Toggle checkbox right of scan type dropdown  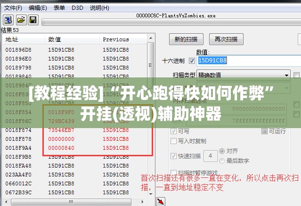[296, 75]
